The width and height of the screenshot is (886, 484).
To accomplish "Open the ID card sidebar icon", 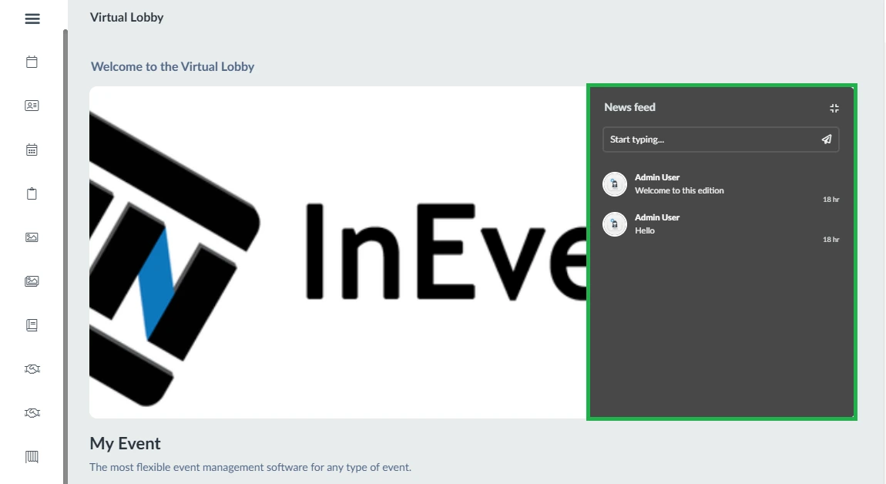I will click(x=32, y=106).
